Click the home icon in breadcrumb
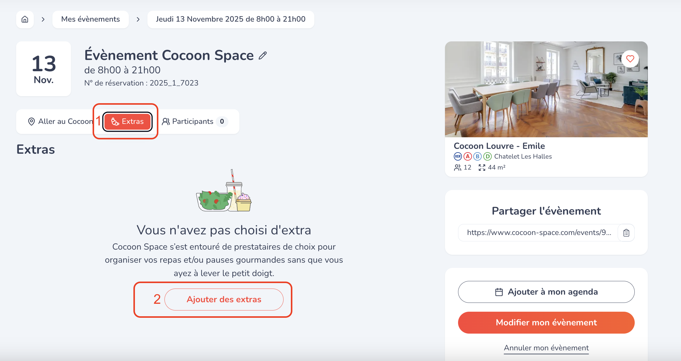Screen dimensions: 681x361 [25, 19]
